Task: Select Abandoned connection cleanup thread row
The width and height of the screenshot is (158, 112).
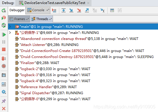Action: pyautogui.click(x=83, y=39)
